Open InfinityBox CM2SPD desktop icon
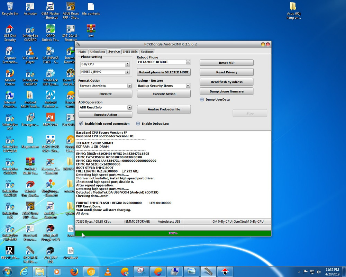This screenshot has height=277, width=346. click(30, 33)
